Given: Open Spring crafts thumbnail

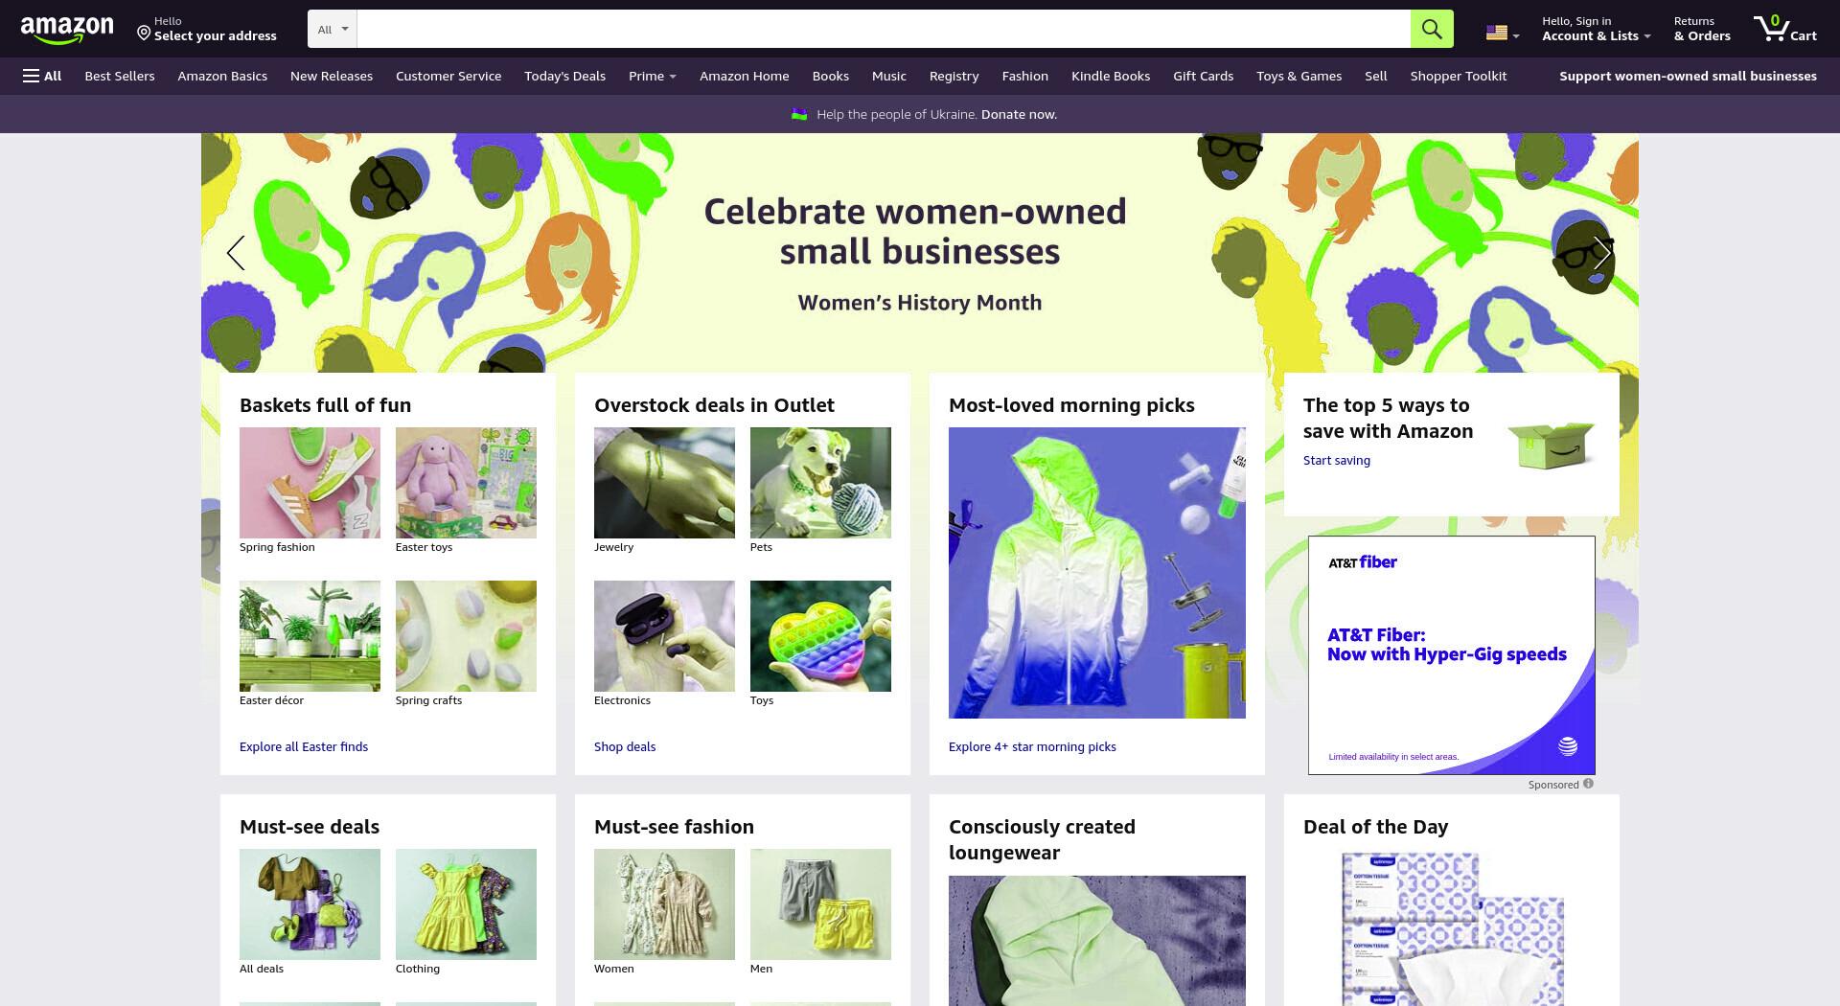Looking at the screenshot, I should coord(466,636).
